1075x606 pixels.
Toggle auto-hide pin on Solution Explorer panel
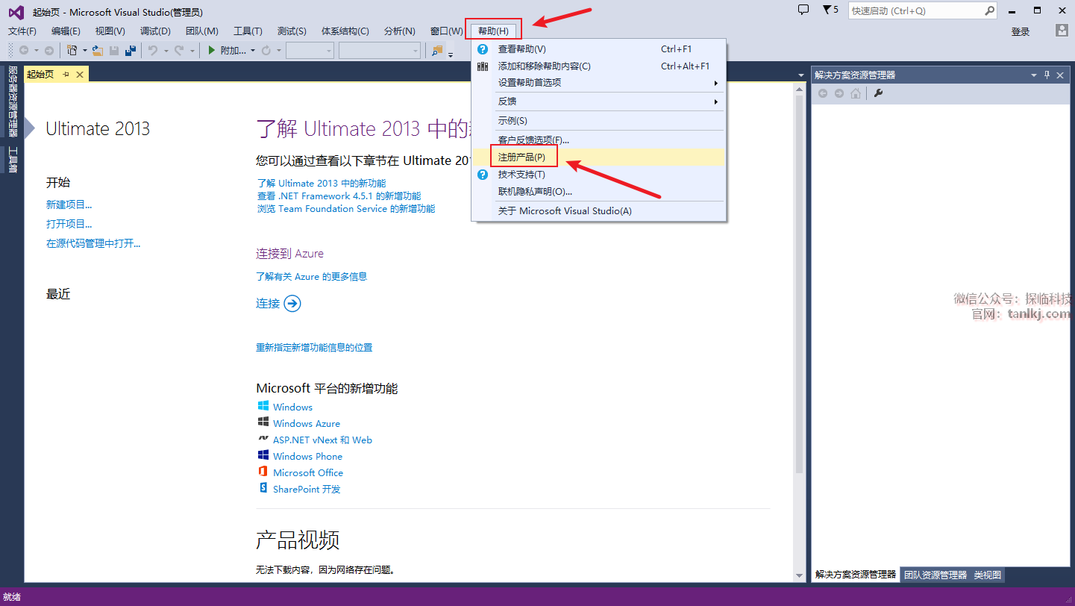[1047, 75]
